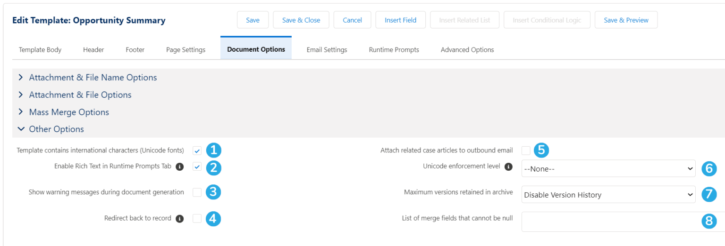Open the Unicode enforcement level dropdown
725x246 pixels.
click(x=608, y=168)
